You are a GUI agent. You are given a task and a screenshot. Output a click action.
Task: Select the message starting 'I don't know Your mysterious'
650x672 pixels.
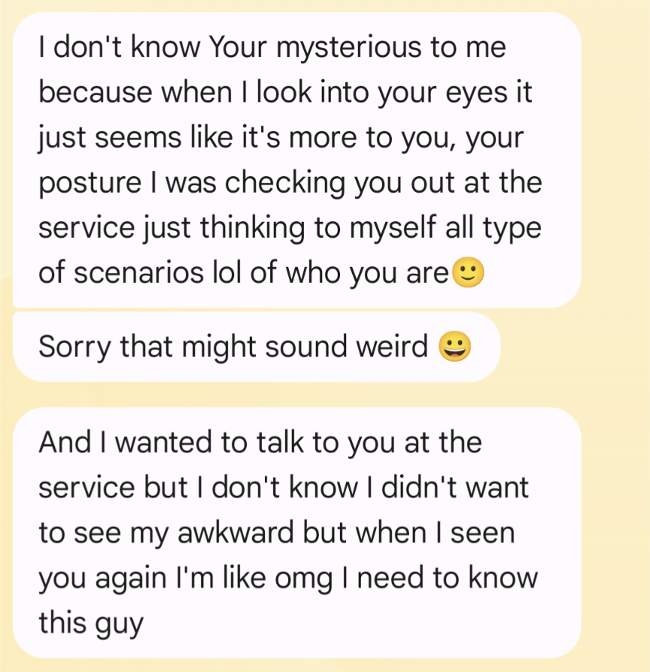click(x=297, y=160)
